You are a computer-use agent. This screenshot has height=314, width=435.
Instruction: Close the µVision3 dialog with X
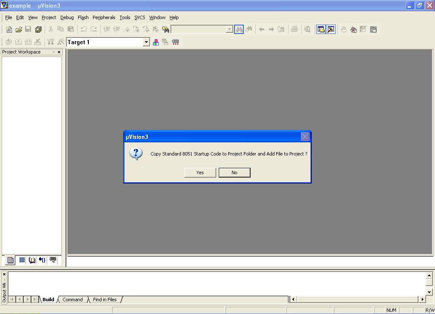tap(305, 137)
